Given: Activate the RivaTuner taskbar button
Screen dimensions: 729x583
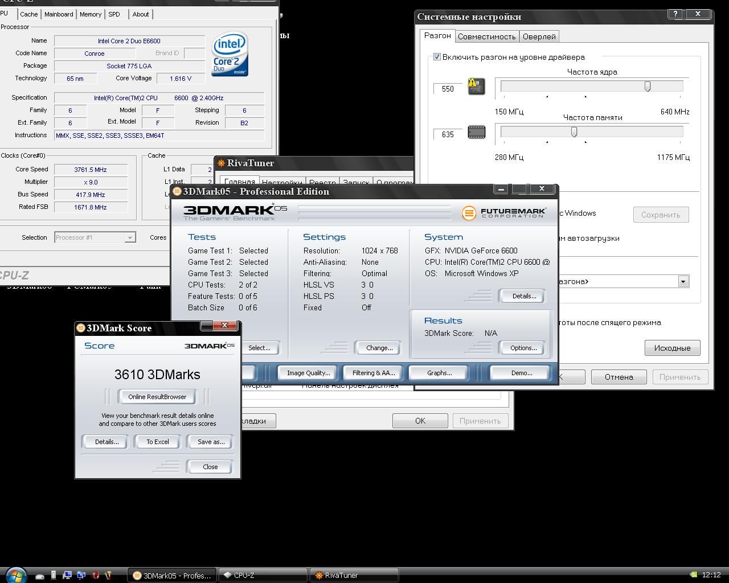Looking at the screenshot, I should [354, 575].
